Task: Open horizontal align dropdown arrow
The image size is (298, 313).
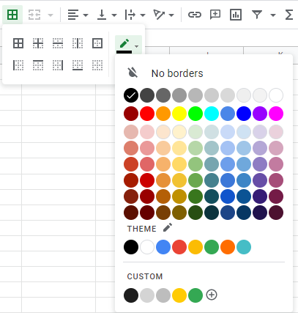Action: pos(86,15)
